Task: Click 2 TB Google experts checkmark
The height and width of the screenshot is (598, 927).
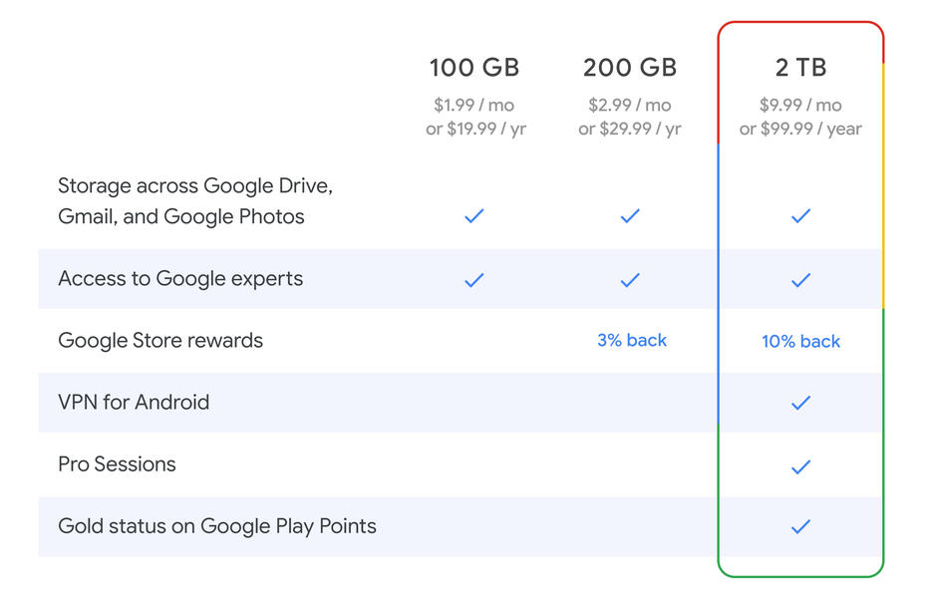Action: tap(800, 280)
